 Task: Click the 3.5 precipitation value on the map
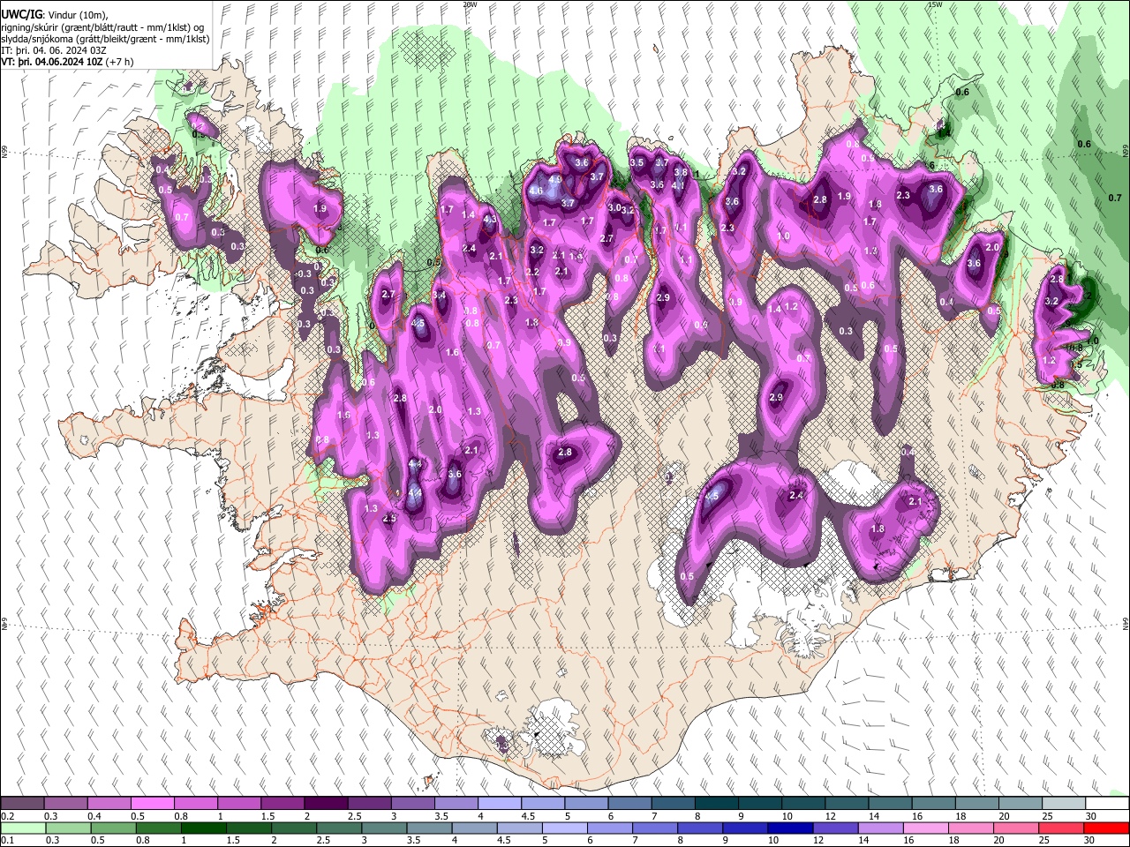637,162
